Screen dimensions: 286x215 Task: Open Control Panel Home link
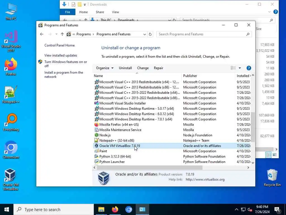point(59,45)
